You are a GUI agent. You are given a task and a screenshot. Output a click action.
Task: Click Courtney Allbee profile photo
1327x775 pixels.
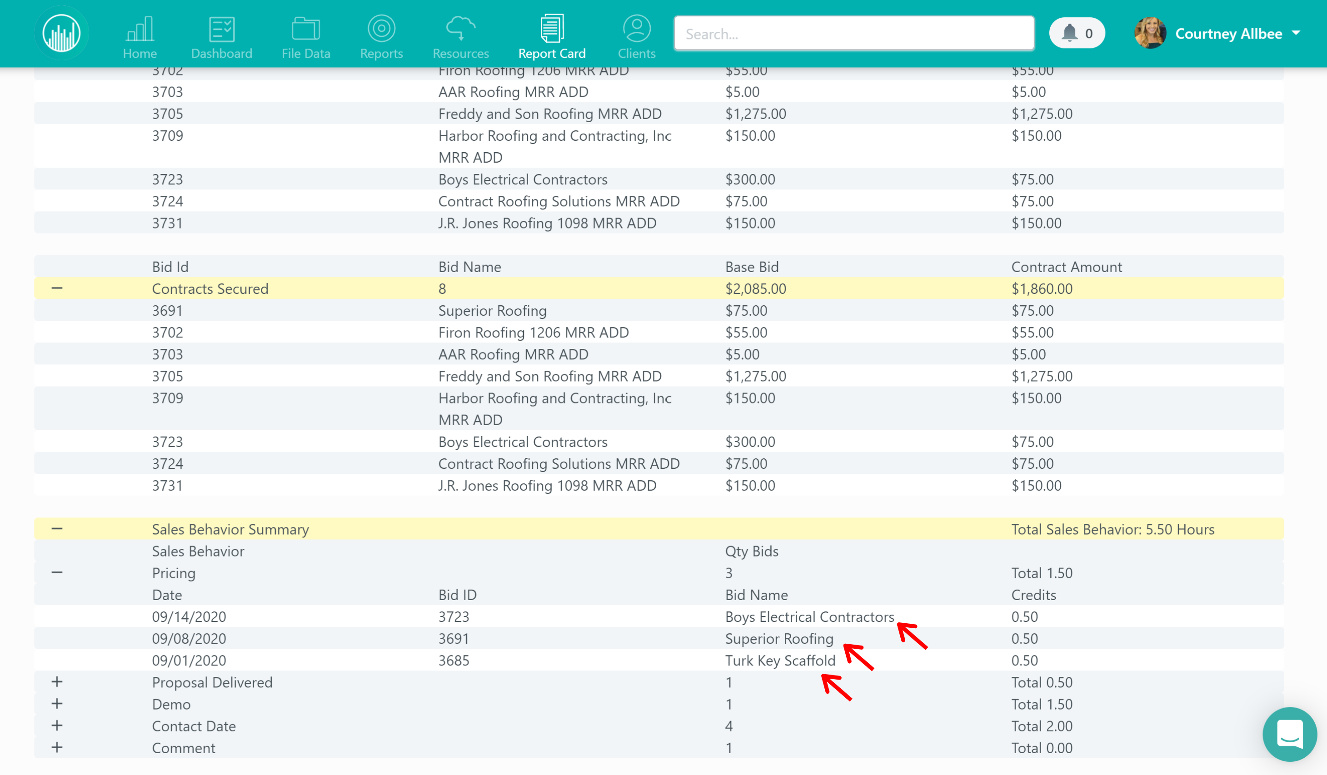pyautogui.click(x=1150, y=33)
